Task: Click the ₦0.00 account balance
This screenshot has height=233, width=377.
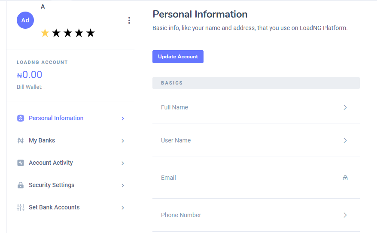Action: tap(29, 75)
